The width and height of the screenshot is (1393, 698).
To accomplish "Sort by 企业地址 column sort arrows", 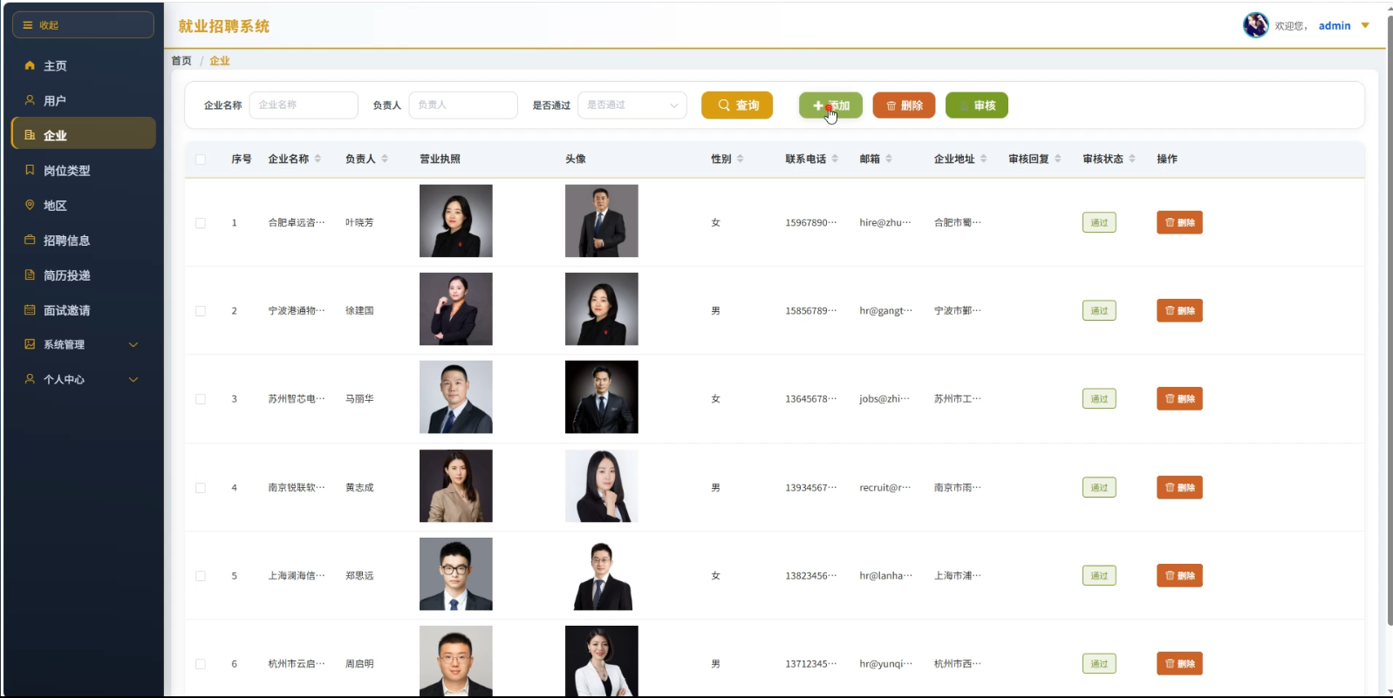I will [x=984, y=159].
